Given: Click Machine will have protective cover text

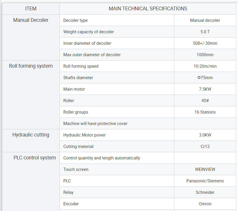Looking at the screenshot, I should (x=95, y=124).
